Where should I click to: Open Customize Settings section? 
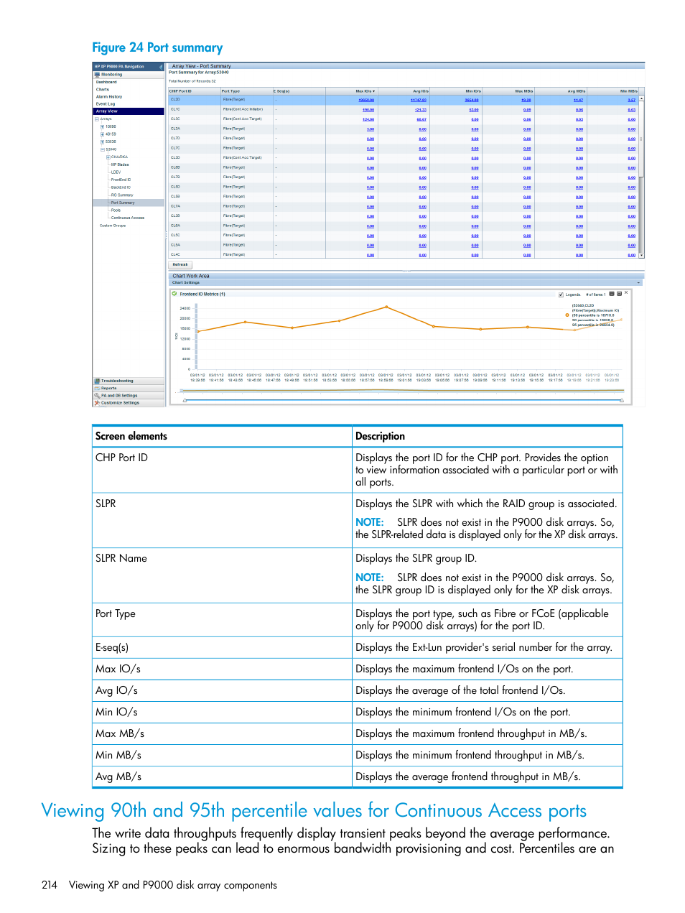pos(129,403)
